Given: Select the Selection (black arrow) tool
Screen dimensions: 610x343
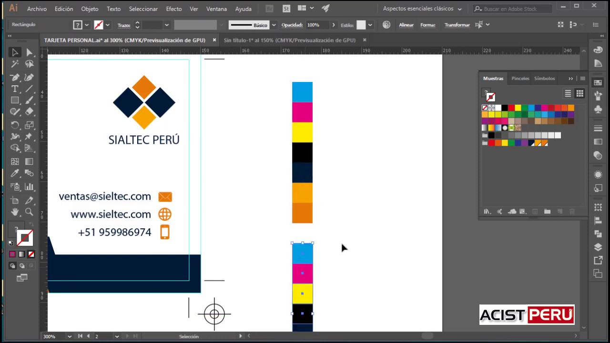Looking at the screenshot, I should coord(15,52).
